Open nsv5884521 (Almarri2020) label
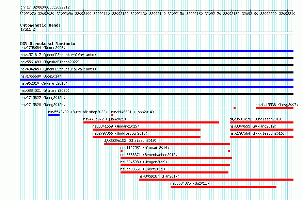The width and height of the screenshot is (303, 200). pos(45,90)
